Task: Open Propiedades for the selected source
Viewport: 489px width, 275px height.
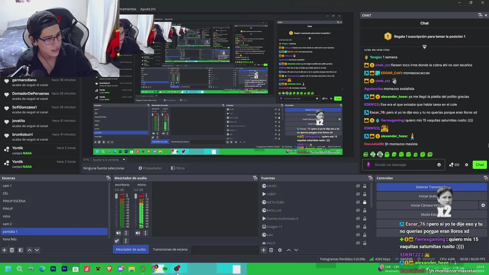Action: [150, 168]
